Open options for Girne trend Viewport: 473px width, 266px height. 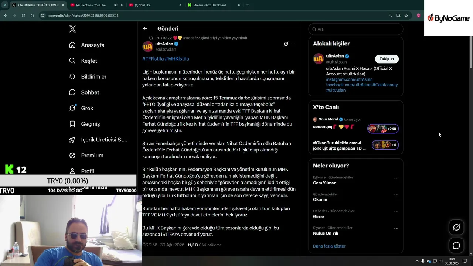396,212
